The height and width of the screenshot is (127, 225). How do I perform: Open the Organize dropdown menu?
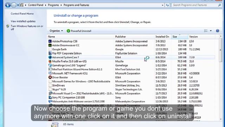tap(56, 31)
